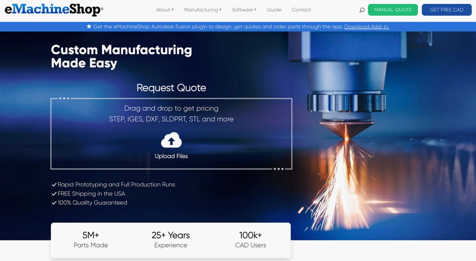Click the '100k+ CAD Users' stat

(251, 240)
